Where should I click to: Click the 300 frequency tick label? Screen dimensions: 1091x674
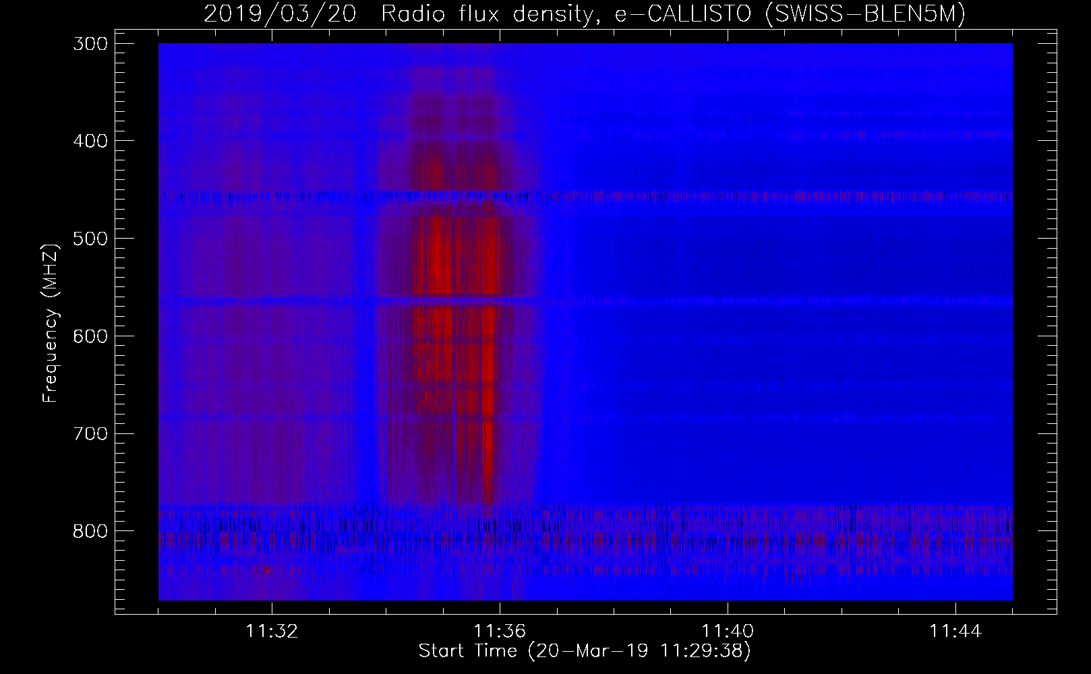click(89, 44)
